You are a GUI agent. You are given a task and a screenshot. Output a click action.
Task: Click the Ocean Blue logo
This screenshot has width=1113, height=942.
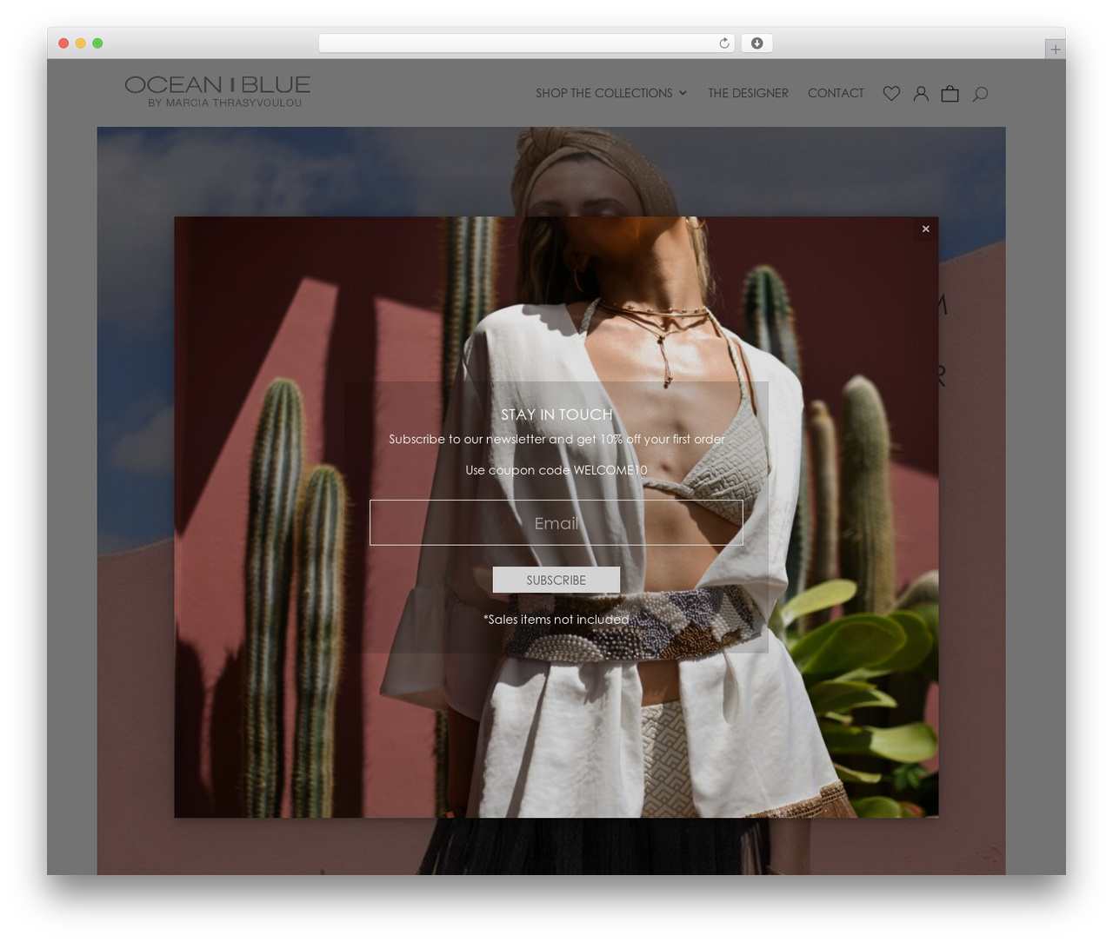coord(217,91)
